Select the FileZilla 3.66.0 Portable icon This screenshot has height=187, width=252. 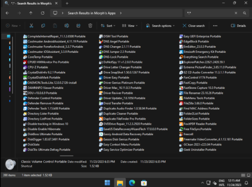point(181,104)
